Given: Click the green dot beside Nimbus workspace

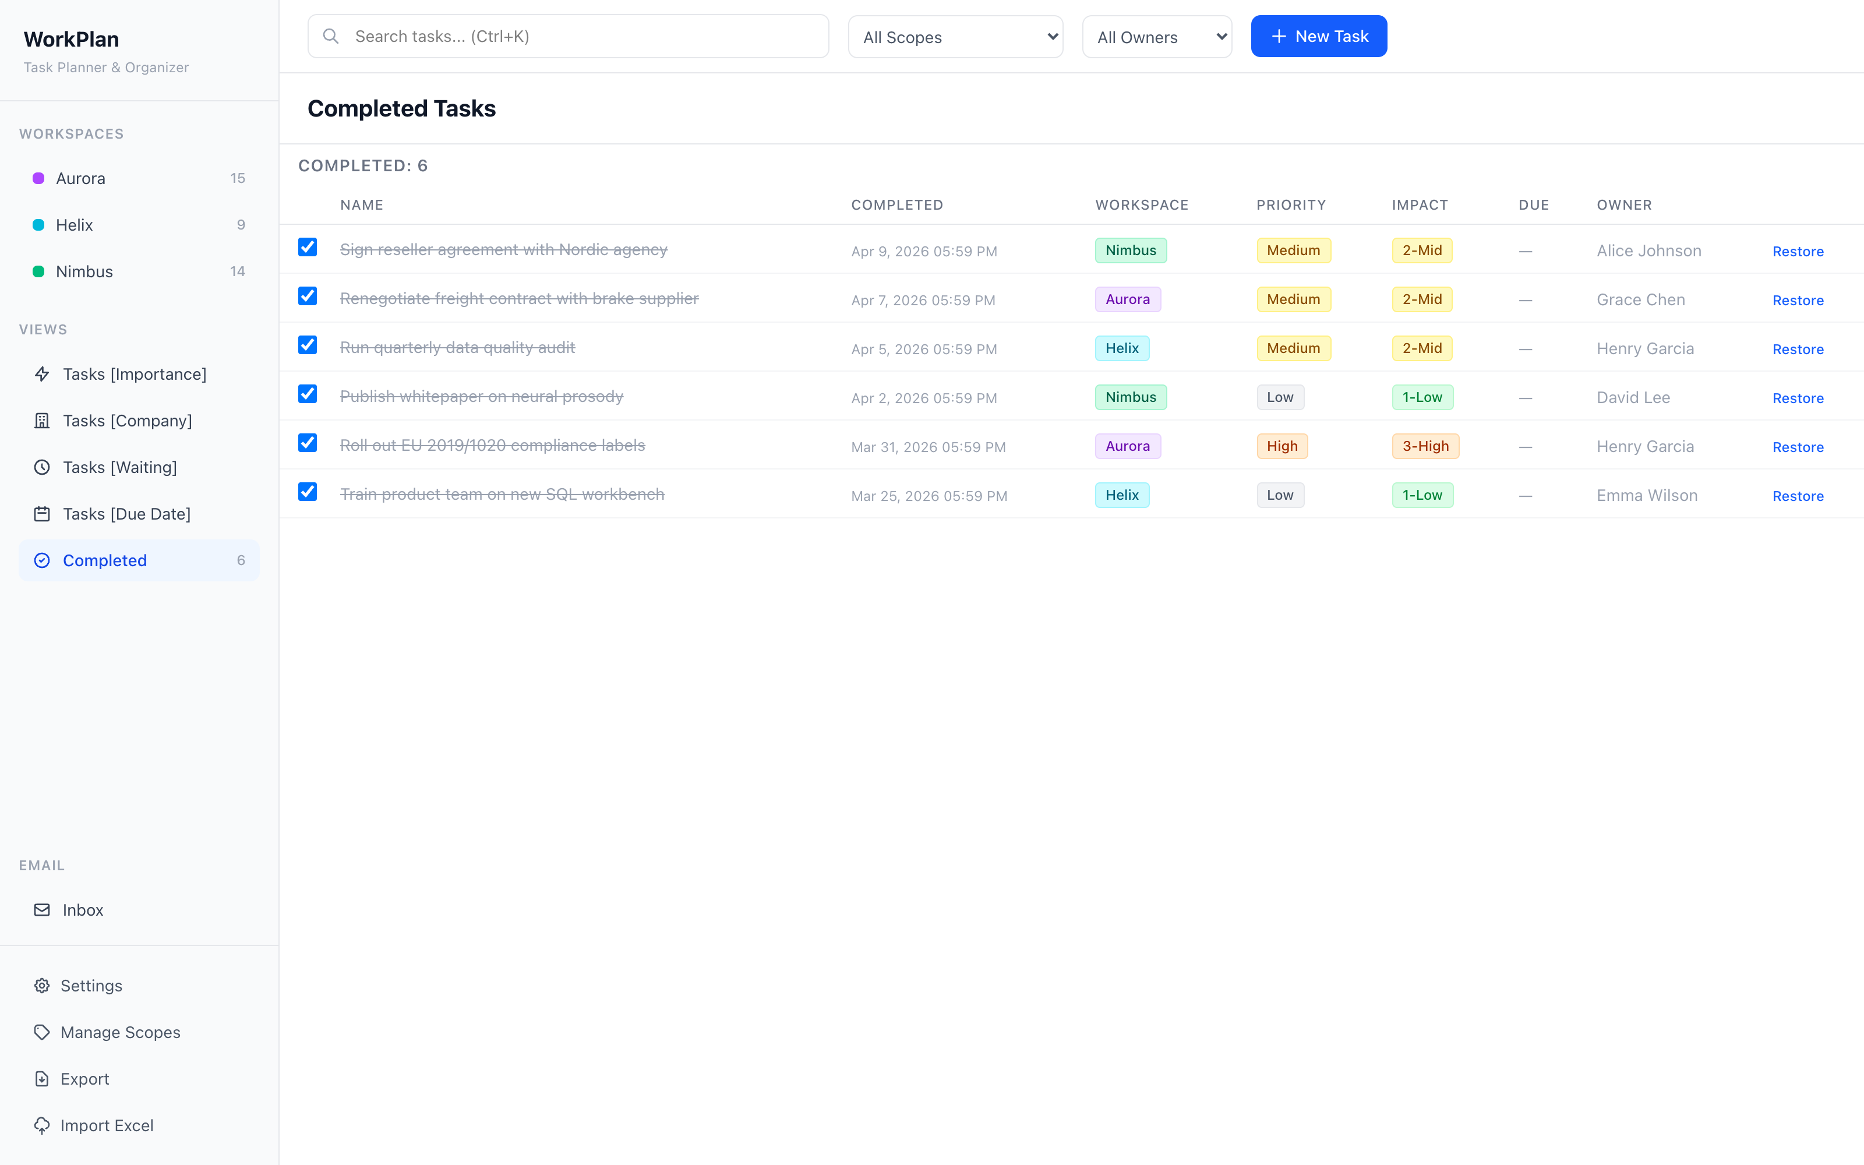Looking at the screenshot, I should point(38,272).
